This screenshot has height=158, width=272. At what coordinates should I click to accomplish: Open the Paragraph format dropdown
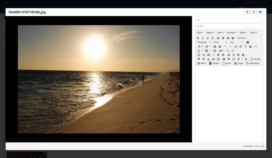[204, 42]
